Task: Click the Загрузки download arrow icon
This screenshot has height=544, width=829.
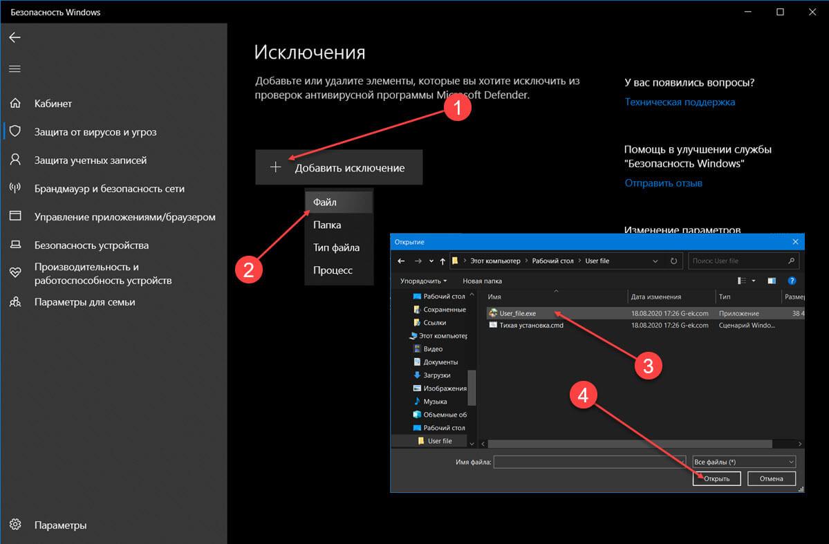Action: (x=417, y=375)
